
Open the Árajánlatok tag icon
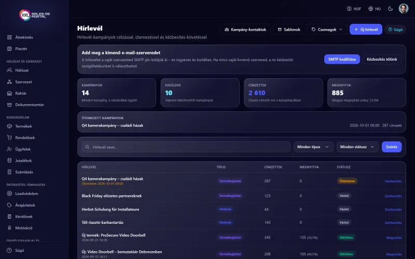coord(9,205)
